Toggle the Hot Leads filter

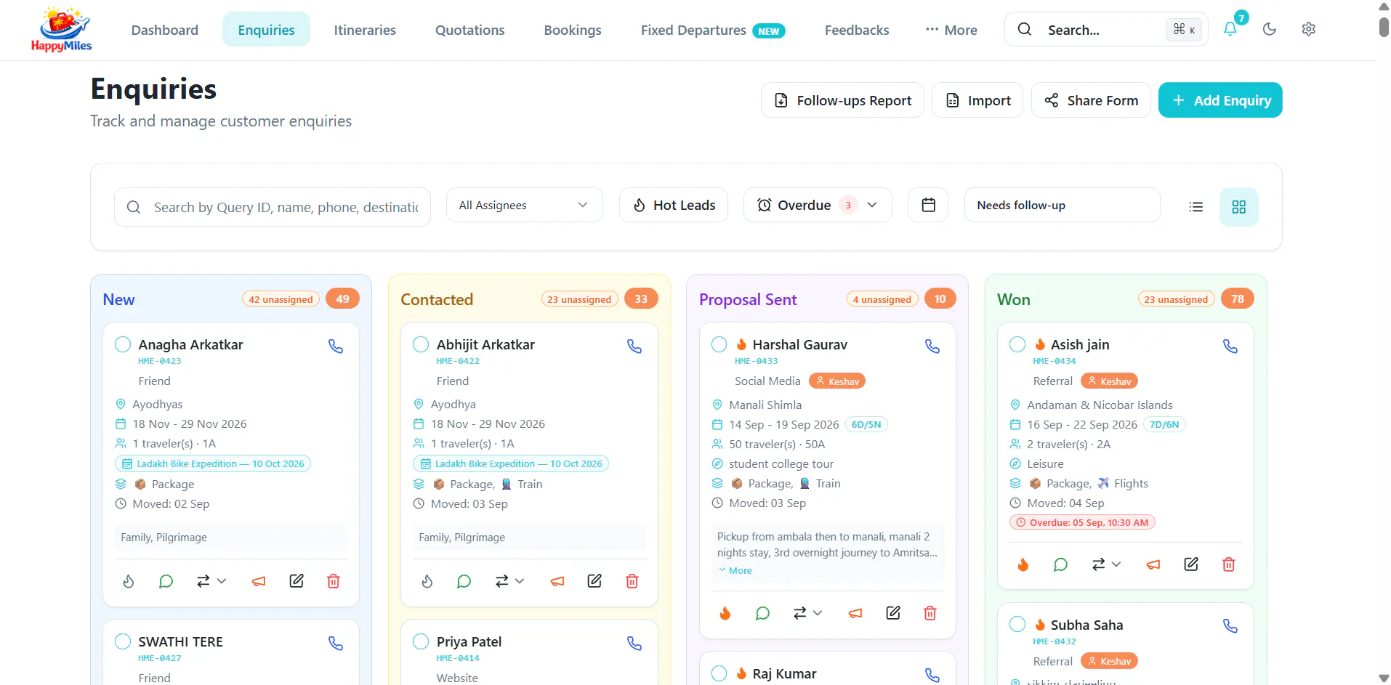pyautogui.click(x=674, y=205)
